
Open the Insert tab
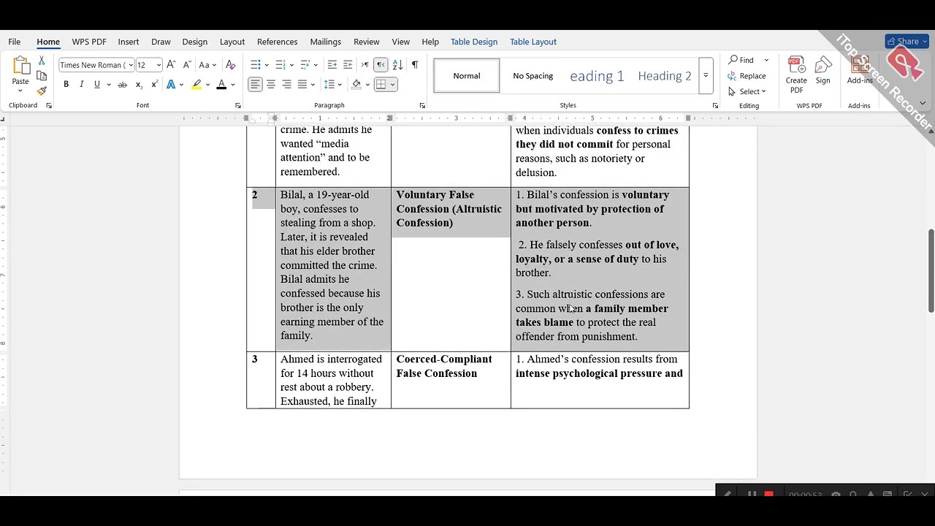coord(129,42)
